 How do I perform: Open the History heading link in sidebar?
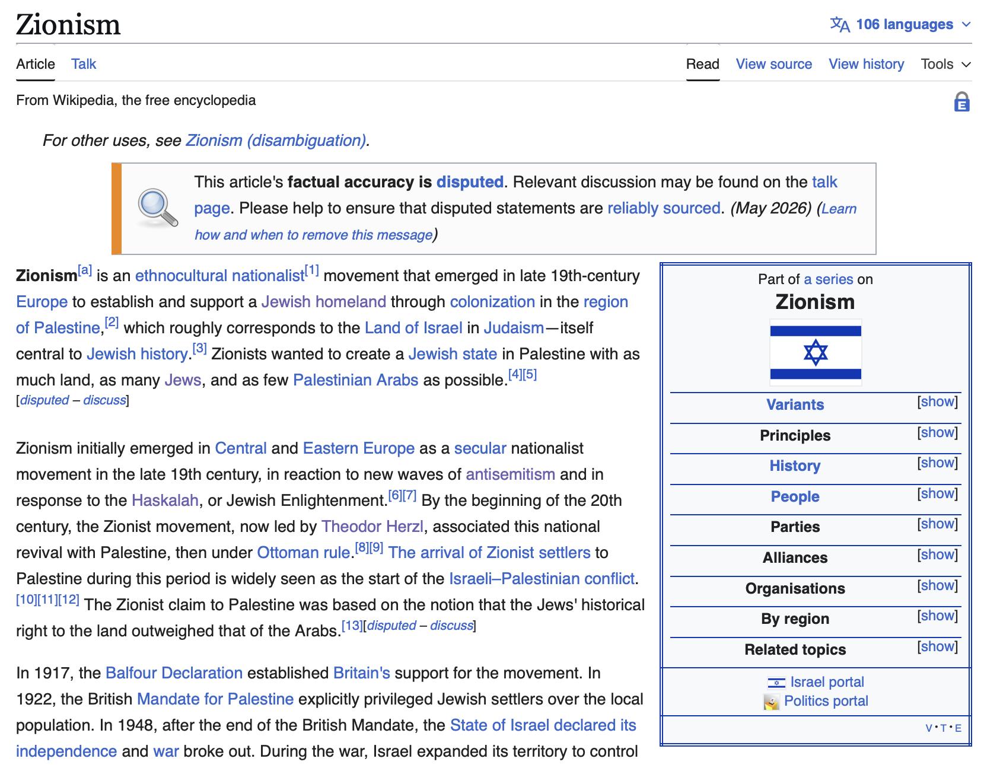795,466
